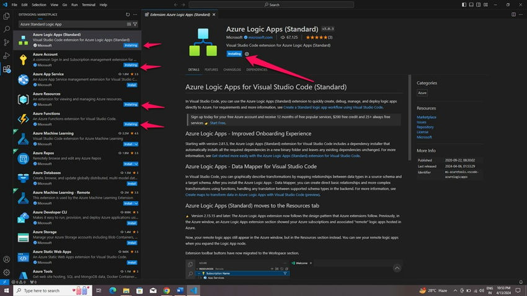Expand Install dropdown for Azure Machine Learning
The width and height of the screenshot is (527, 296).
(x=136, y=144)
